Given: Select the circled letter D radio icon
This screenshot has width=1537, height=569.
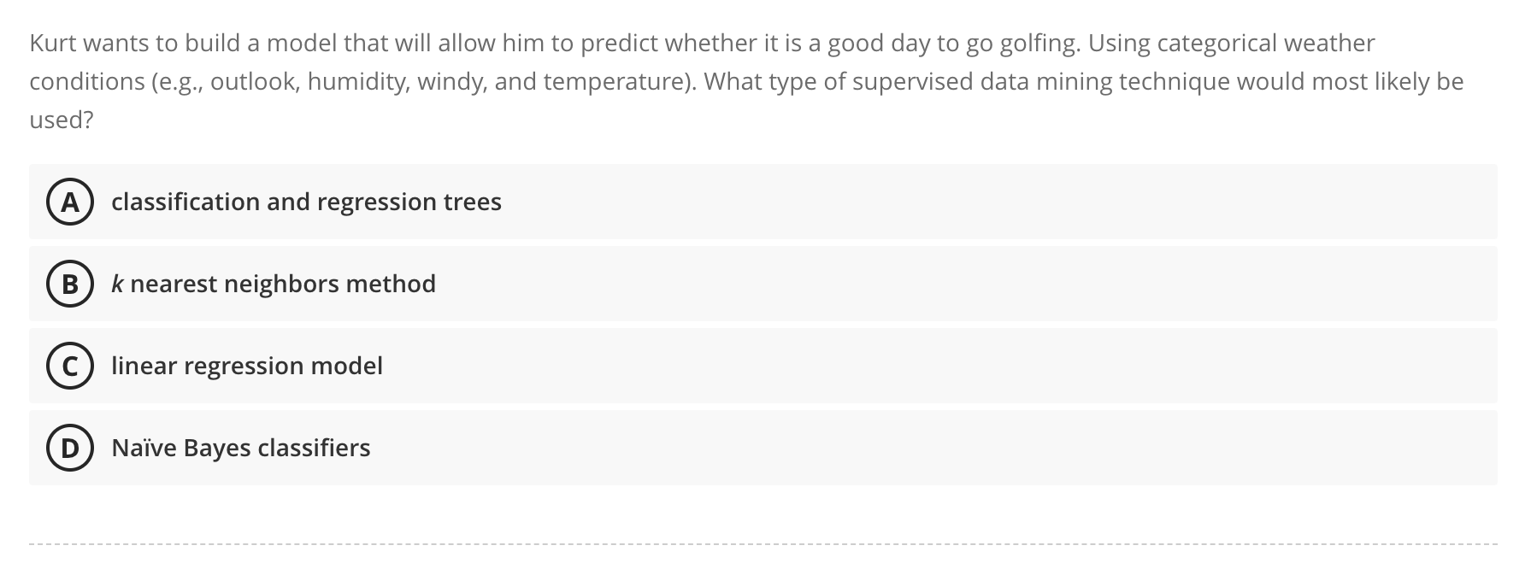Looking at the screenshot, I should tap(69, 448).
